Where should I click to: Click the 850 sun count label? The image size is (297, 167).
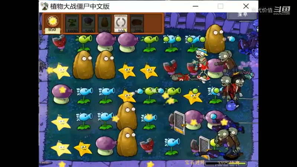point(52,30)
